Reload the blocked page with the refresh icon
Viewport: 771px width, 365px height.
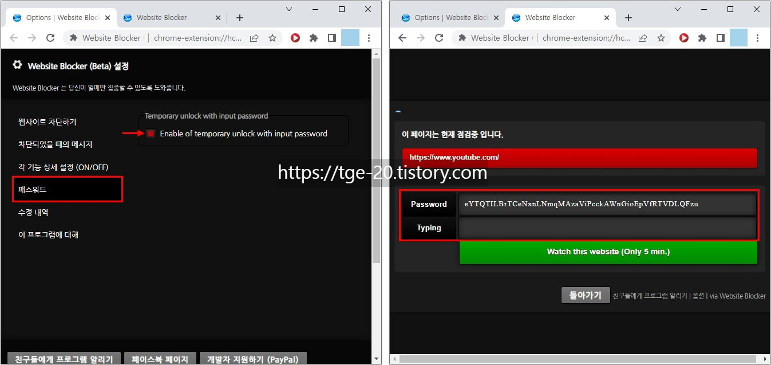point(439,38)
